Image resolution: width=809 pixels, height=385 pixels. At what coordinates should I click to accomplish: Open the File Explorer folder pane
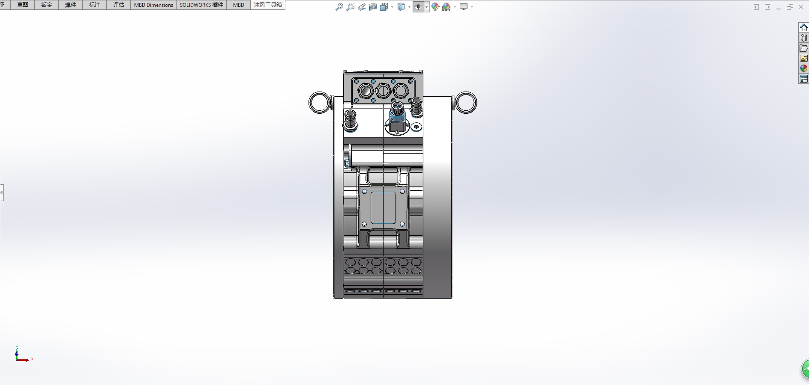(x=804, y=48)
